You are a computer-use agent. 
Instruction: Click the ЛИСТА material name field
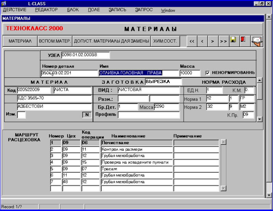tap(73, 90)
